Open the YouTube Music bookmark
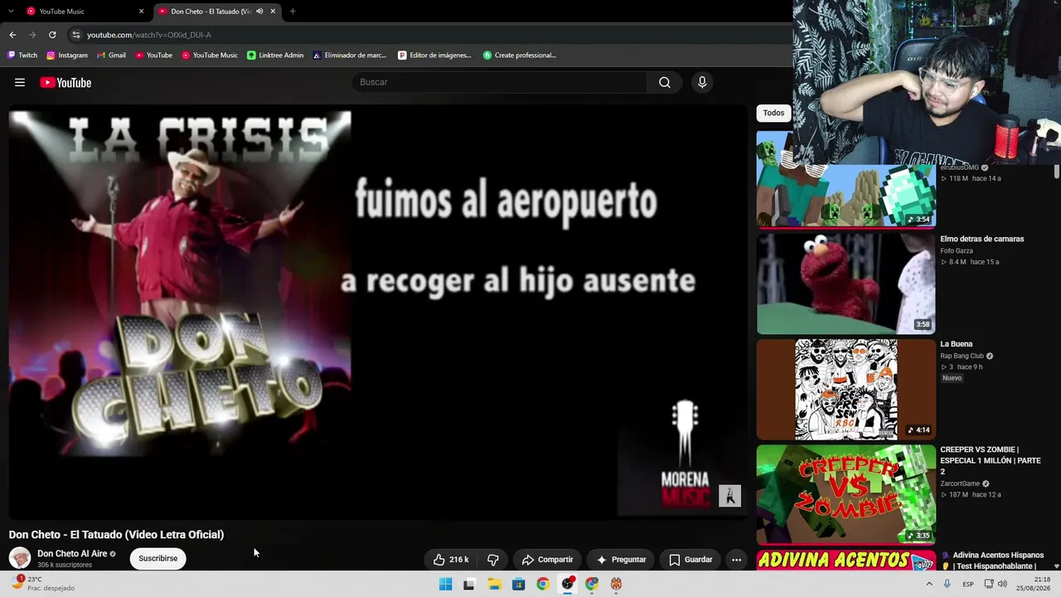 pyautogui.click(x=209, y=56)
